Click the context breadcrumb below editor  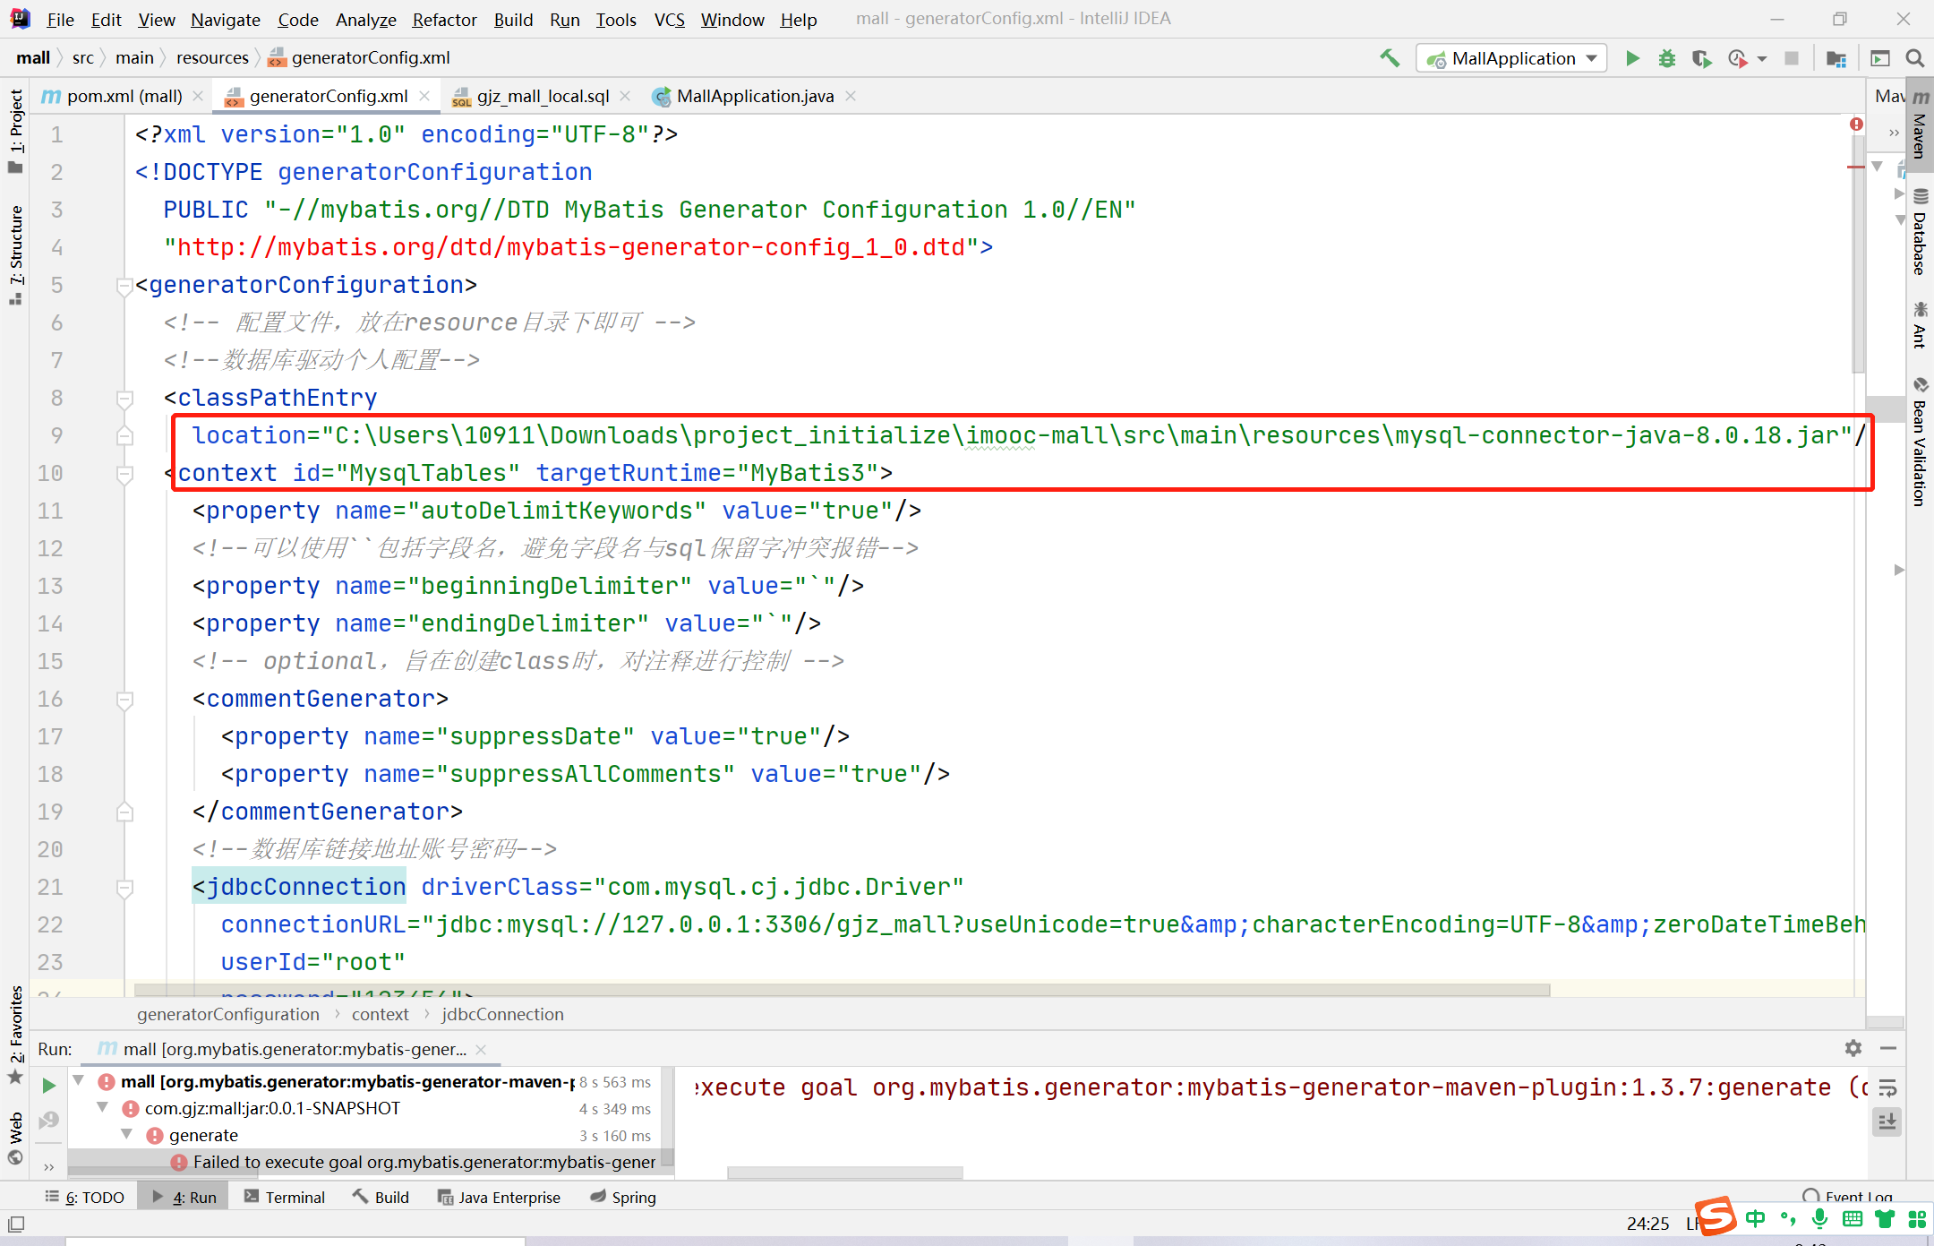pos(380,1014)
